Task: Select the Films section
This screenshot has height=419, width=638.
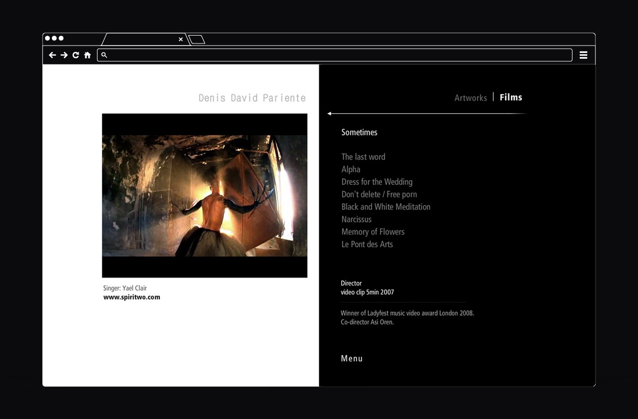Action: (x=511, y=97)
